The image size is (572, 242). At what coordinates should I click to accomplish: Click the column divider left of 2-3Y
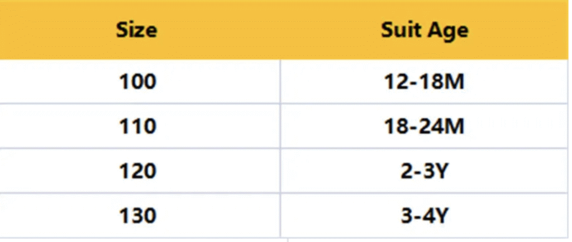[280, 171]
